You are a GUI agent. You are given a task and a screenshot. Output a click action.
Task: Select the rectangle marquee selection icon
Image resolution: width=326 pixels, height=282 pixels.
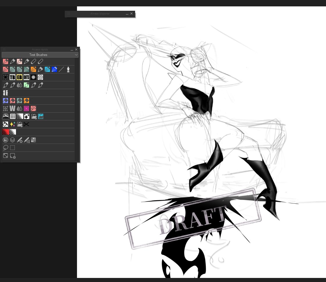(x=12, y=148)
